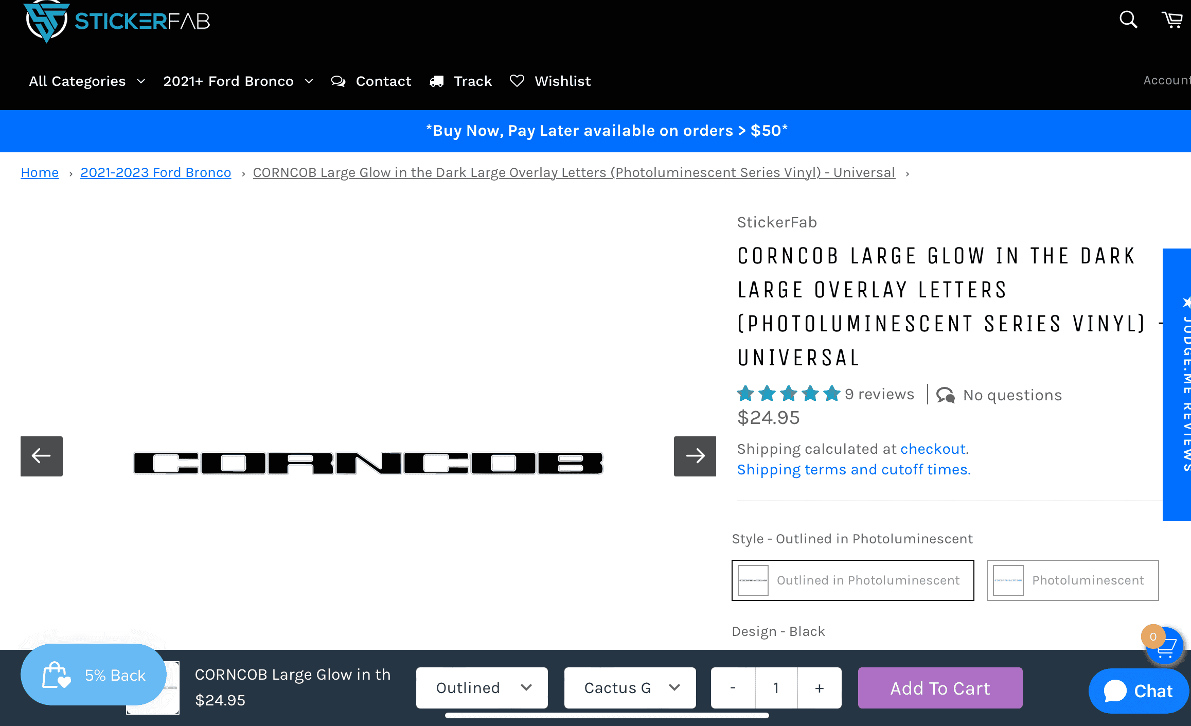Open Track order page

click(x=473, y=81)
